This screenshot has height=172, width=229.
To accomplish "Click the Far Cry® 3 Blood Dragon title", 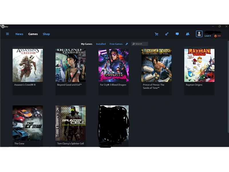I will tap(113, 85).
